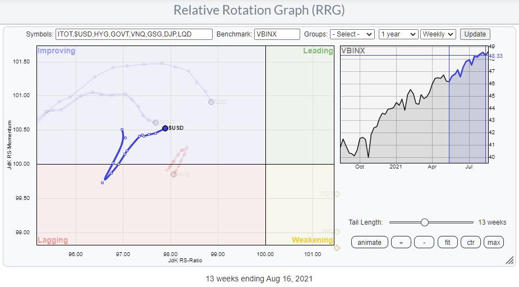Select the $USD data point marker
The width and height of the screenshot is (519, 287).
165,128
